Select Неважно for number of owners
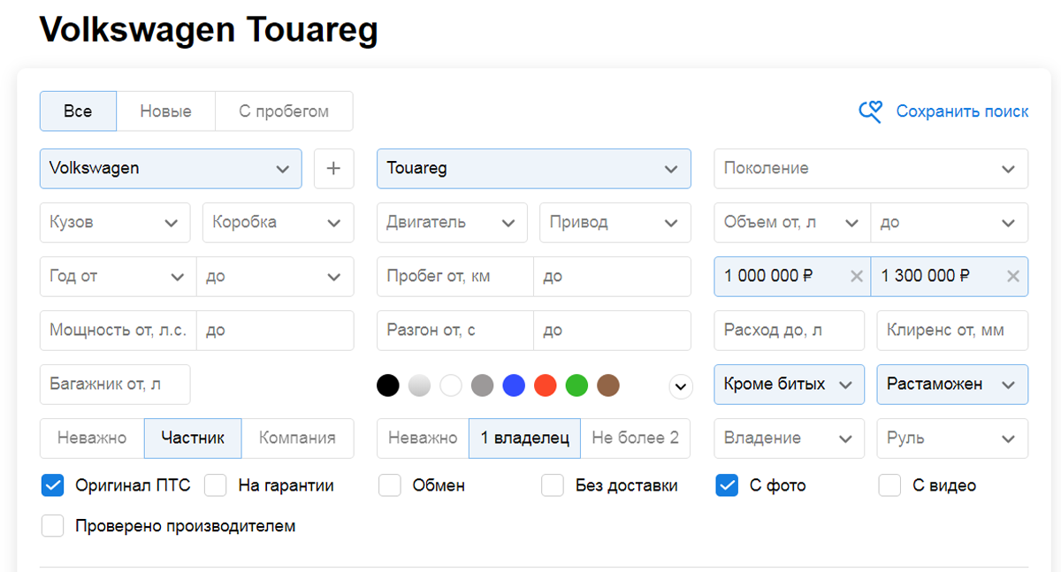This screenshot has height=572, width=1061. tap(424, 438)
